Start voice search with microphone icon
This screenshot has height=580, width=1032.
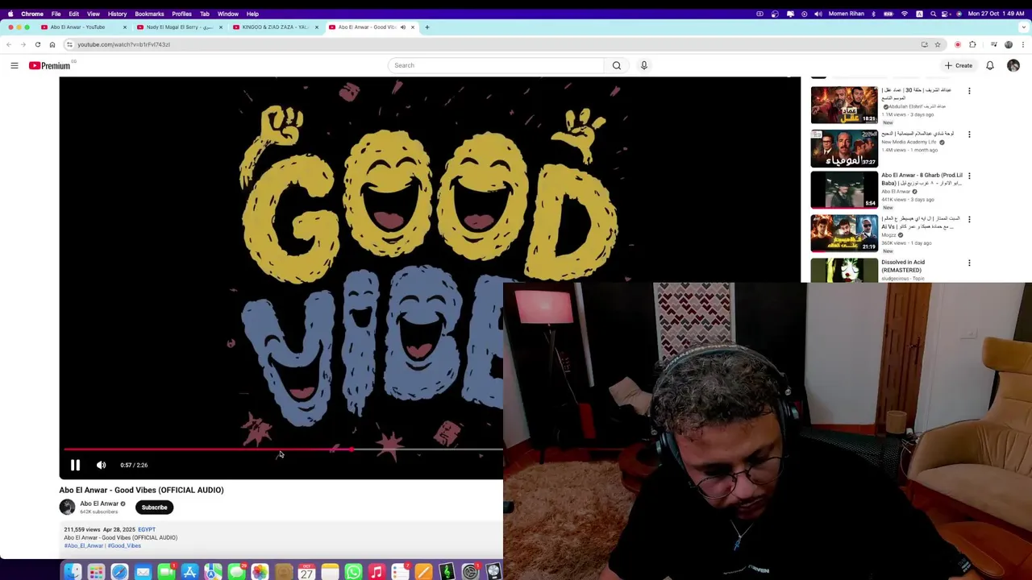click(x=644, y=65)
